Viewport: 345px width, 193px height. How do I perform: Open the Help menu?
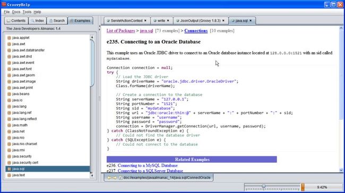[37, 12]
